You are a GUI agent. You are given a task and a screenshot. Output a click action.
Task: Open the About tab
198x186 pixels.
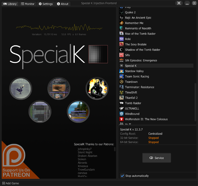63,4
